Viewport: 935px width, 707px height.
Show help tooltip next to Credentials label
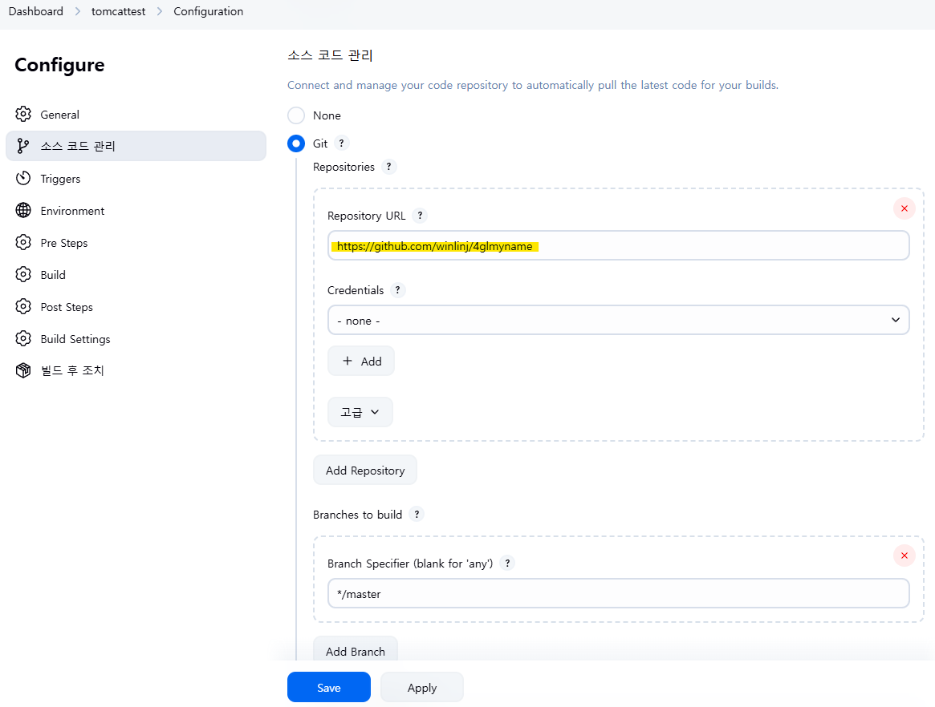(x=398, y=290)
